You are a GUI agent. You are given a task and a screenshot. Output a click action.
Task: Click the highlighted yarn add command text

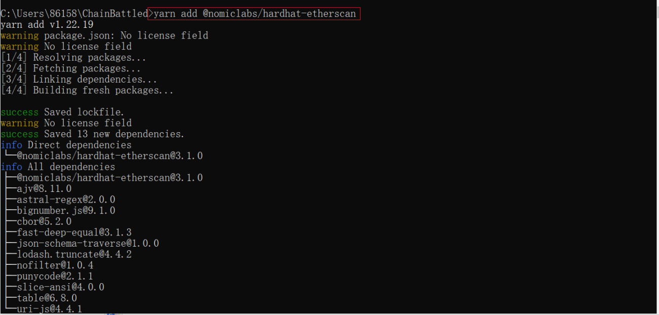tap(254, 14)
